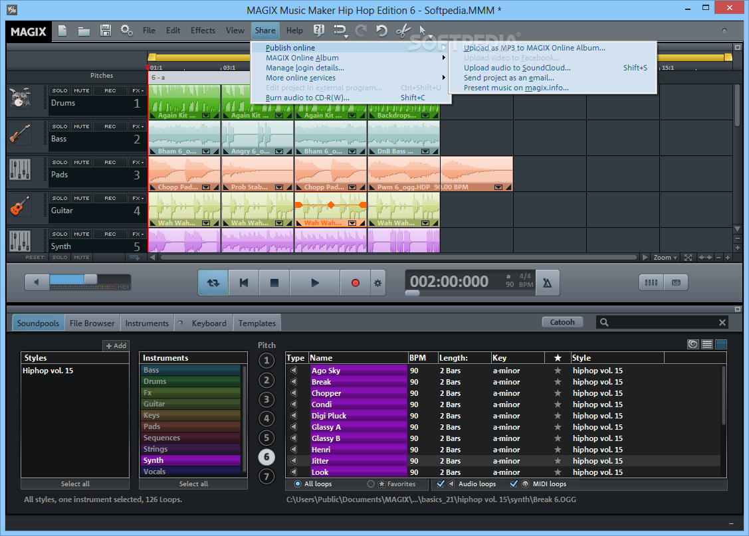Click the Open project folder icon
The height and width of the screenshot is (536, 749).
coord(84,31)
